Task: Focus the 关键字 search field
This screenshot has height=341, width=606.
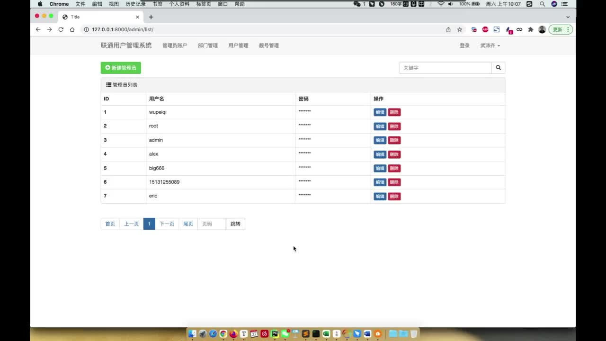Action: [x=446, y=68]
